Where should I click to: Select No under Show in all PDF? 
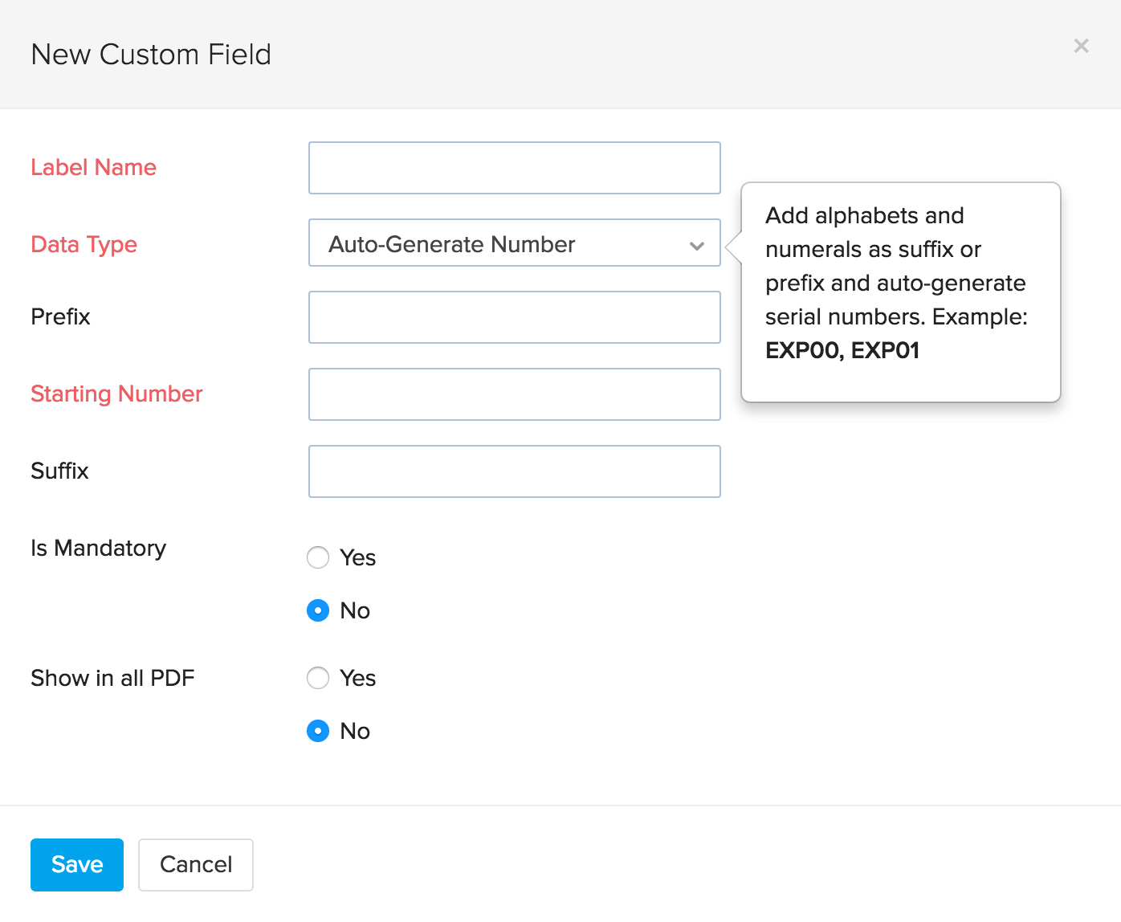(318, 731)
